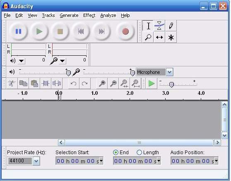Click the Selection Start time field

tap(79, 161)
